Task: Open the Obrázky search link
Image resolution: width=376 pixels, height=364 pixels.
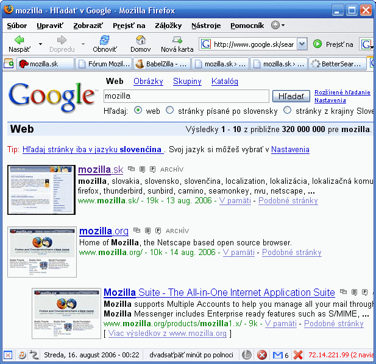Action: click(148, 82)
